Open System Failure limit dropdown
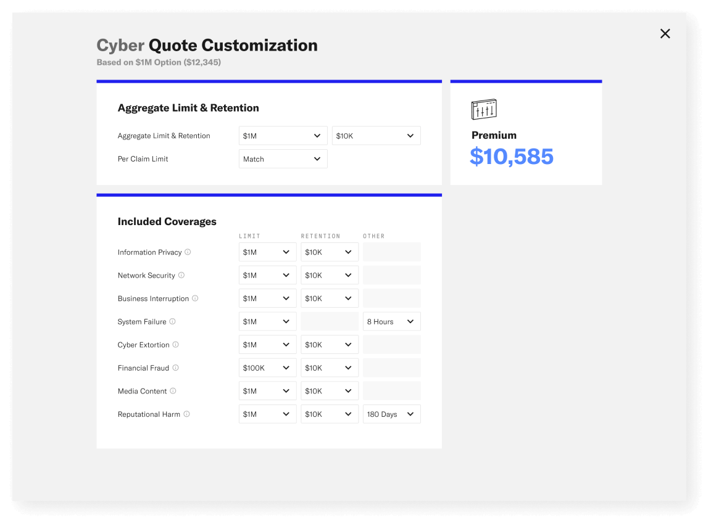Screen dimensions: 711x526 coord(267,321)
